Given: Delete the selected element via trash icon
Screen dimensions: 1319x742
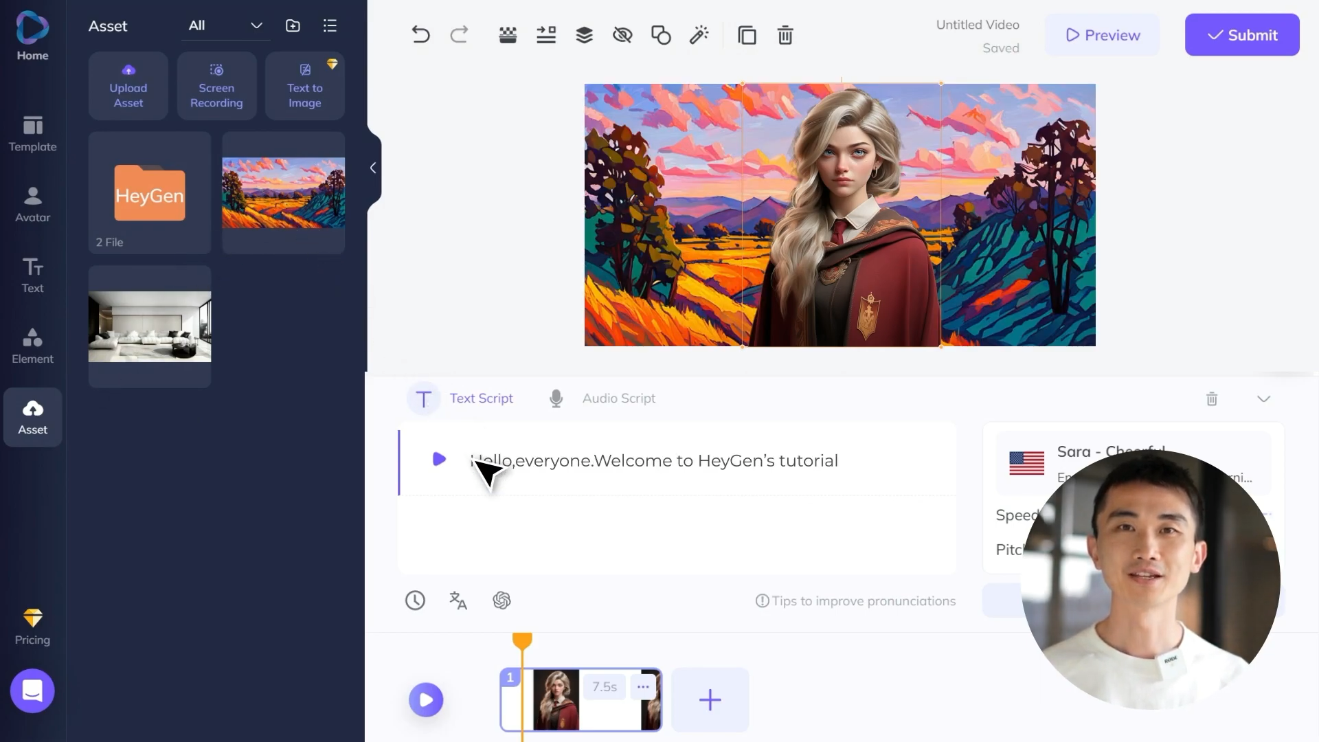Looking at the screenshot, I should [x=785, y=34].
